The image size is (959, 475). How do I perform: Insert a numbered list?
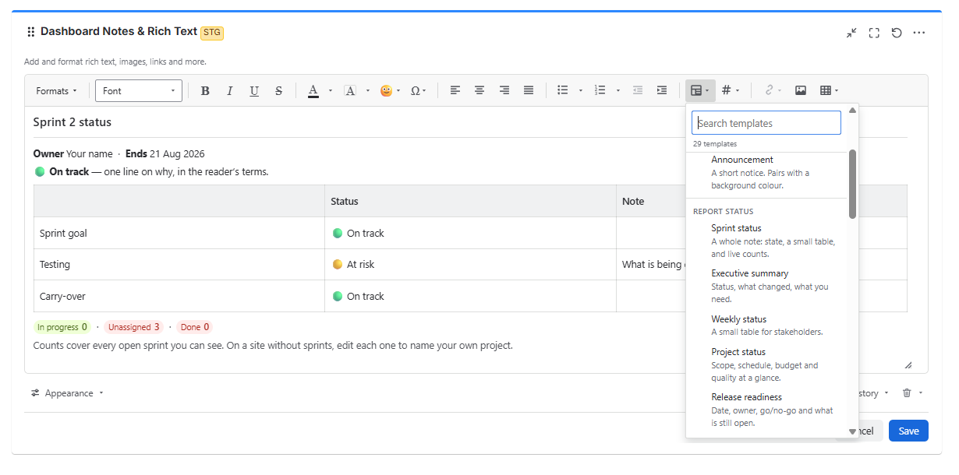coord(600,91)
